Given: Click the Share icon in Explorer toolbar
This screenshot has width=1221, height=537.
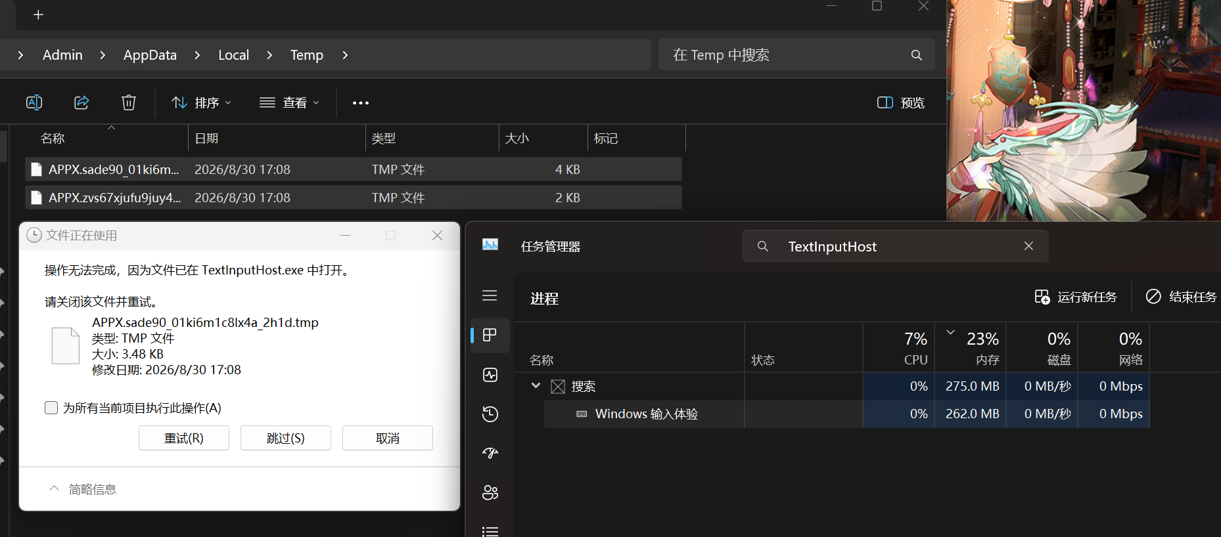Looking at the screenshot, I should (x=81, y=102).
